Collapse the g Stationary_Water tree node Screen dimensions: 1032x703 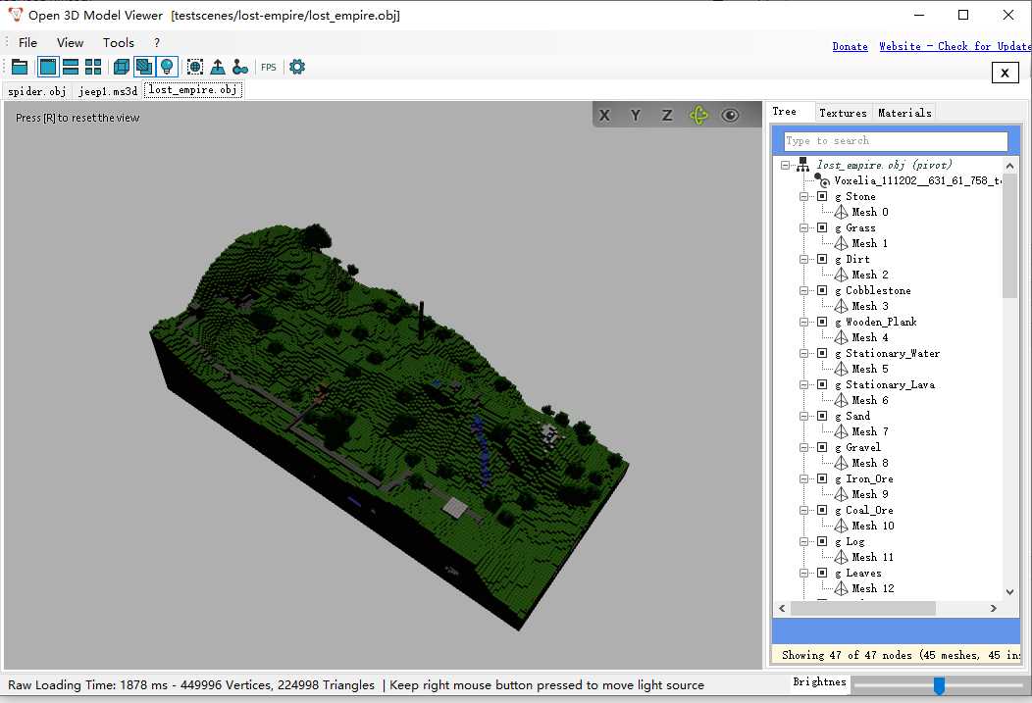[803, 353]
